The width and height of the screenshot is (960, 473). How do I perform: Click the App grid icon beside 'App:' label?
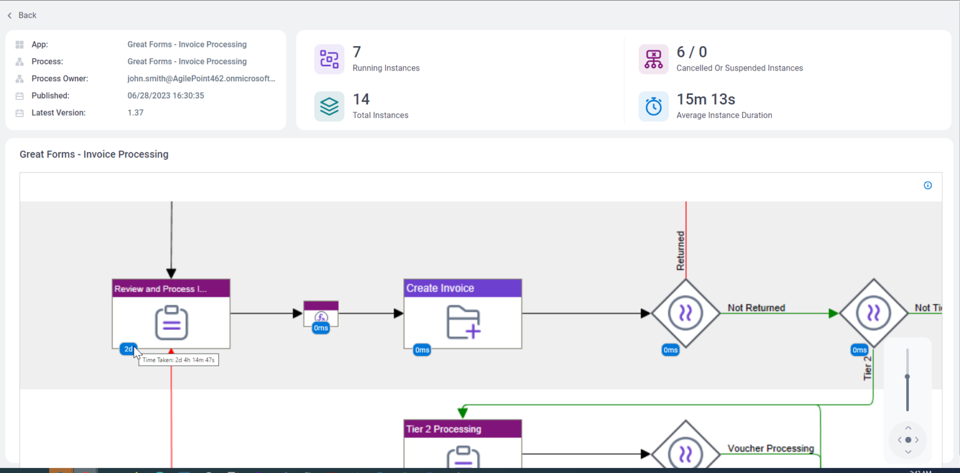pos(19,44)
